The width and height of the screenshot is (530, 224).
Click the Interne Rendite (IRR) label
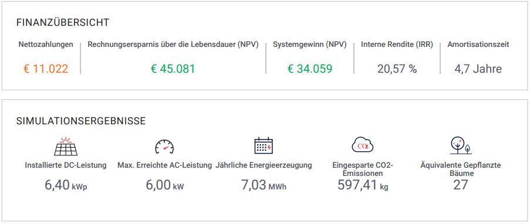397,44
